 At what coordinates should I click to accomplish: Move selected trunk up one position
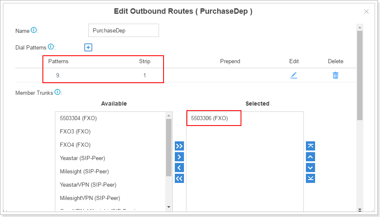pos(310,157)
